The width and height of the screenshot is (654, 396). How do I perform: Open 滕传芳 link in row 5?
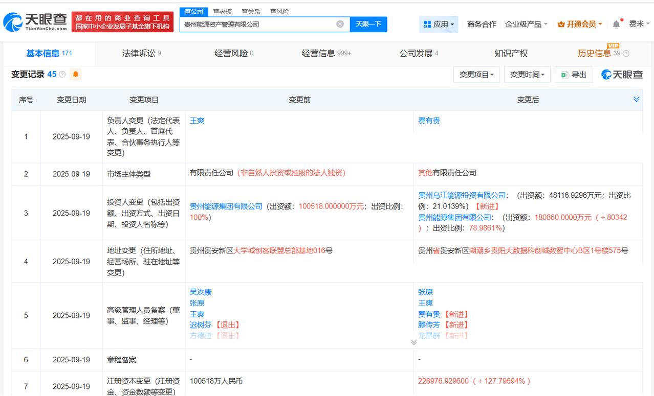(x=429, y=325)
